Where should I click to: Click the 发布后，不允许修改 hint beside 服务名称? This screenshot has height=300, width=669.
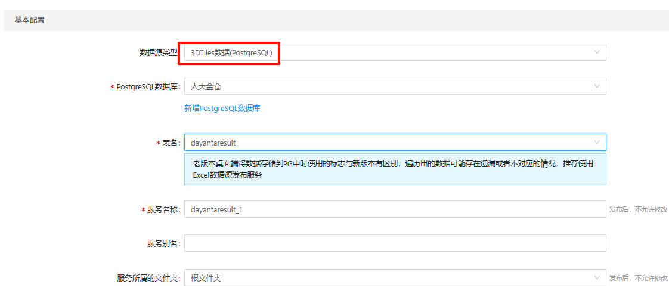click(638, 210)
